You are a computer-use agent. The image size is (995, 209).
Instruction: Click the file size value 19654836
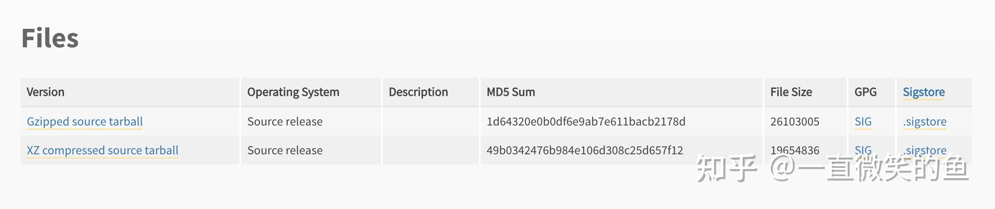(795, 151)
